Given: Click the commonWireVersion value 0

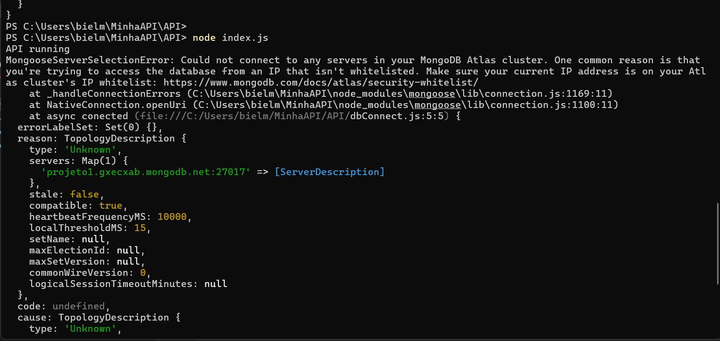Looking at the screenshot, I should (x=143, y=273).
